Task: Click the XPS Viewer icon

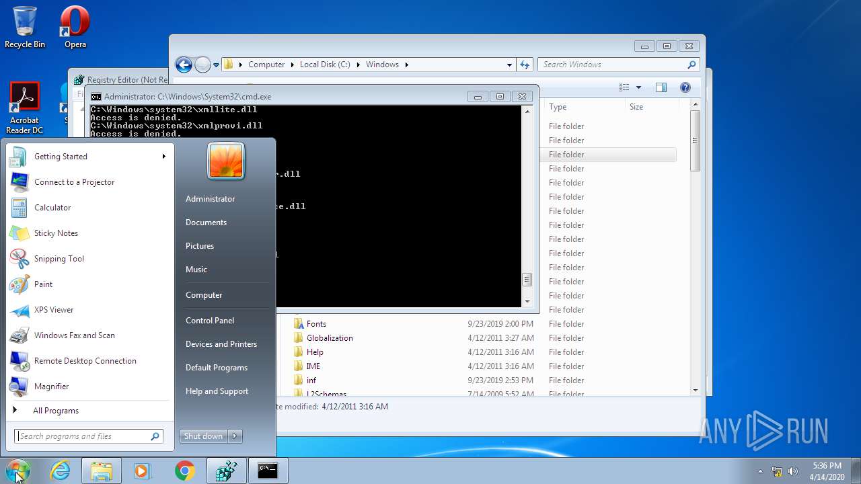Action: point(19,310)
